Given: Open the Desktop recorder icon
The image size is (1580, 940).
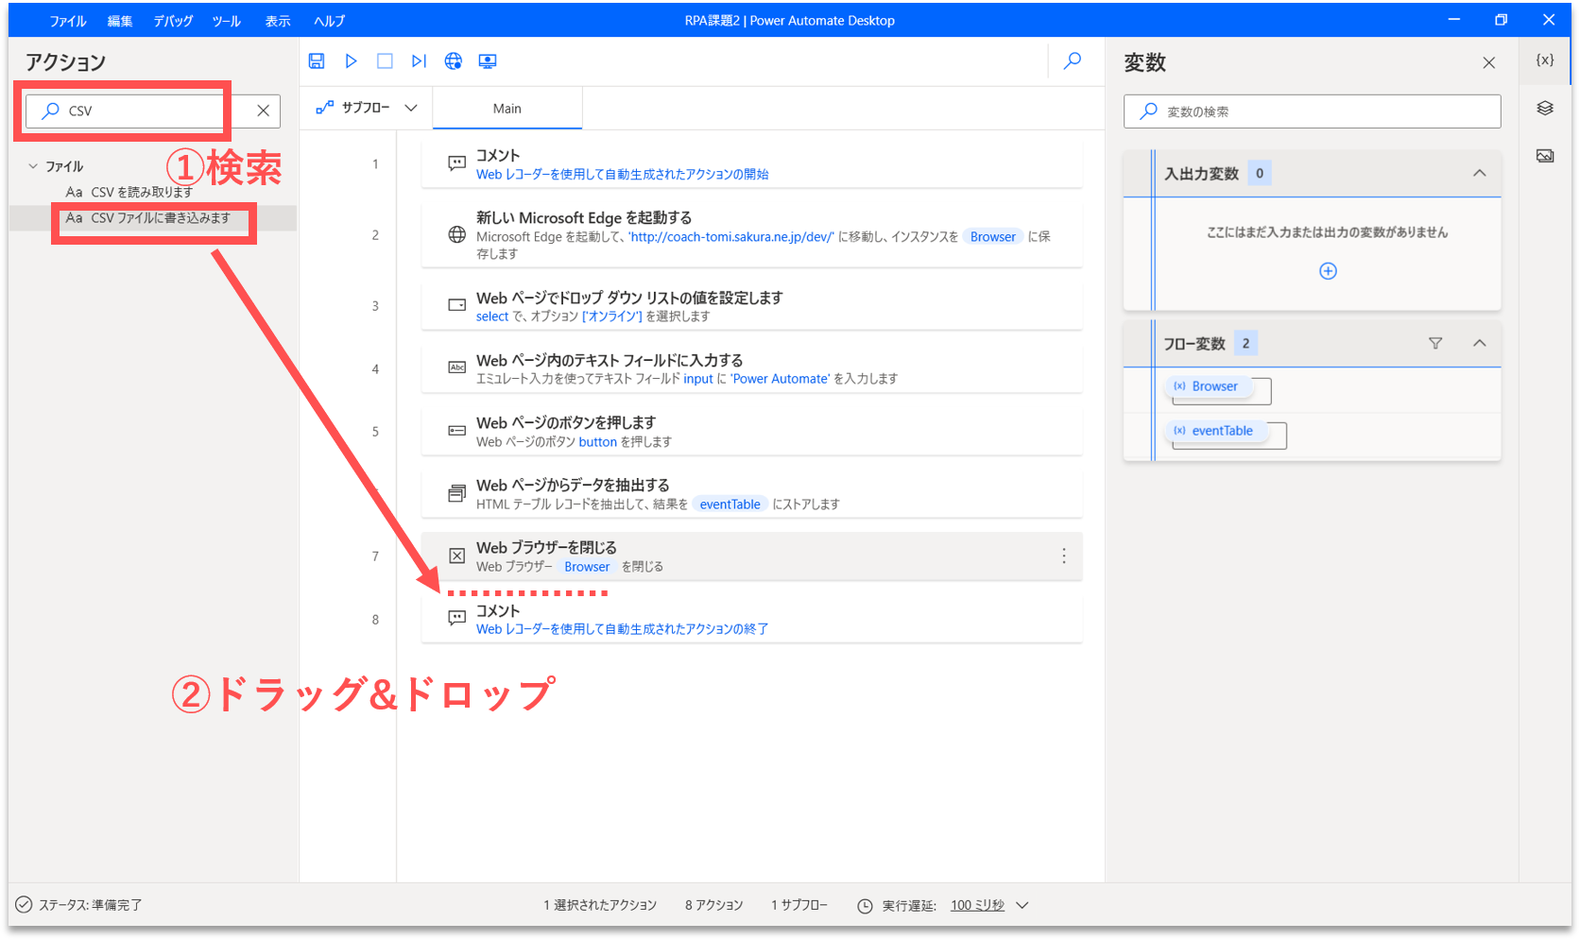Looking at the screenshot, I should (x=488, y=61).
